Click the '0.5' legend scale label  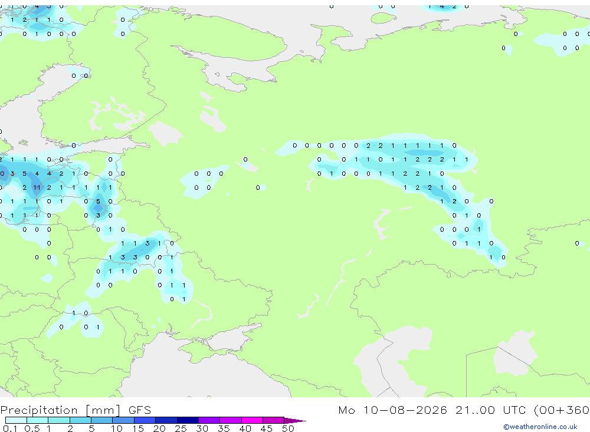[x=32, y=428]
